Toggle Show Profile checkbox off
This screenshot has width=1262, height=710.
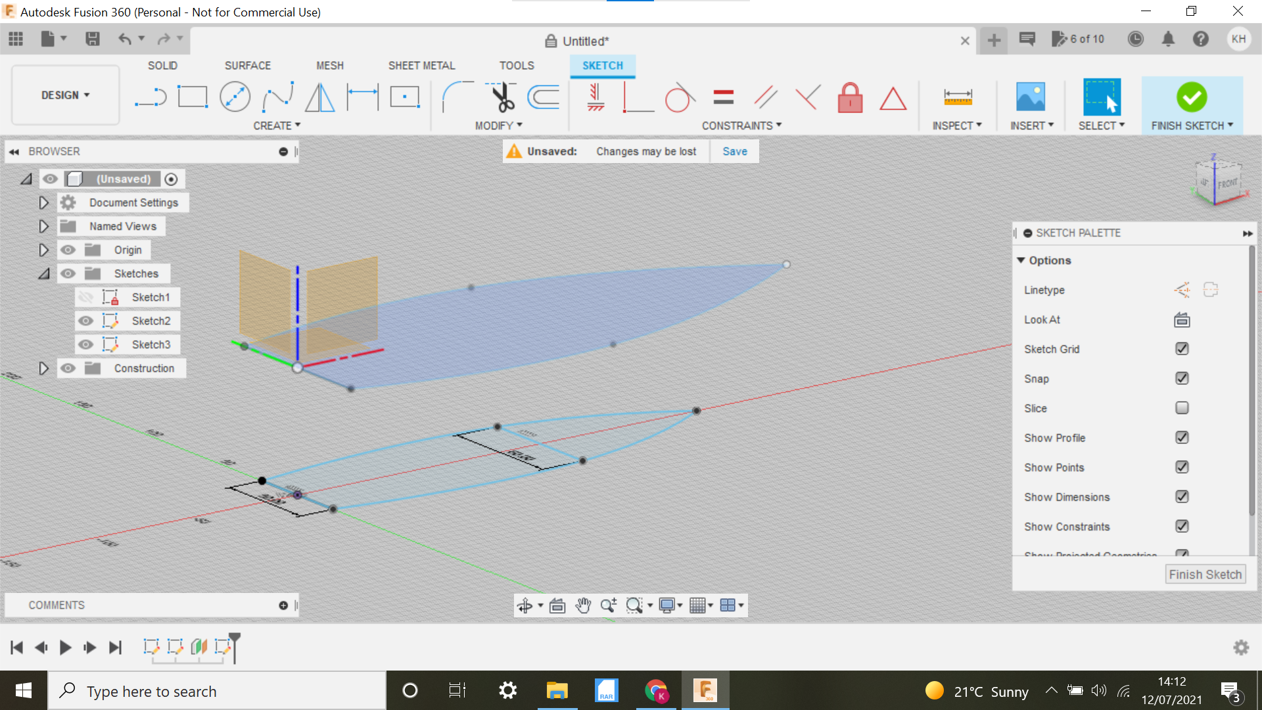click(1181, 437)
